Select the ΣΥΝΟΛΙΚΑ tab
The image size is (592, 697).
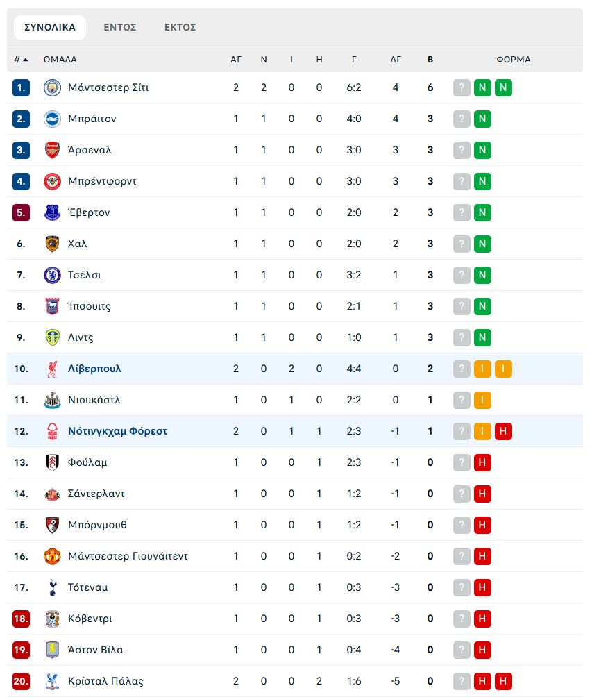click(50, 27)
